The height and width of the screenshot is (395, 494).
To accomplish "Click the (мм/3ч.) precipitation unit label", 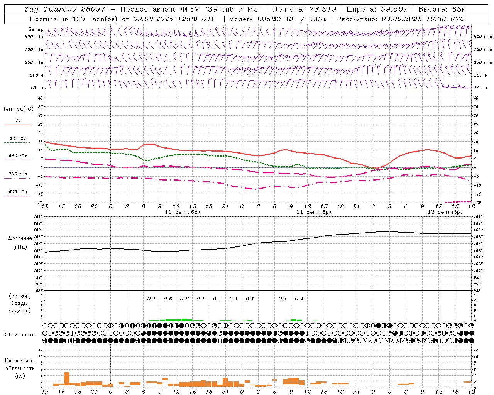I will click(20, 296).
